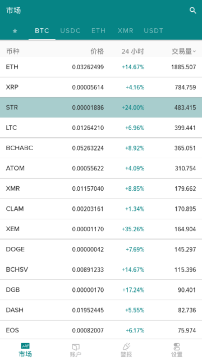The image size is (202, 360).
Task: Open the highlighted STR row
Action: click(x=101, y=107)
